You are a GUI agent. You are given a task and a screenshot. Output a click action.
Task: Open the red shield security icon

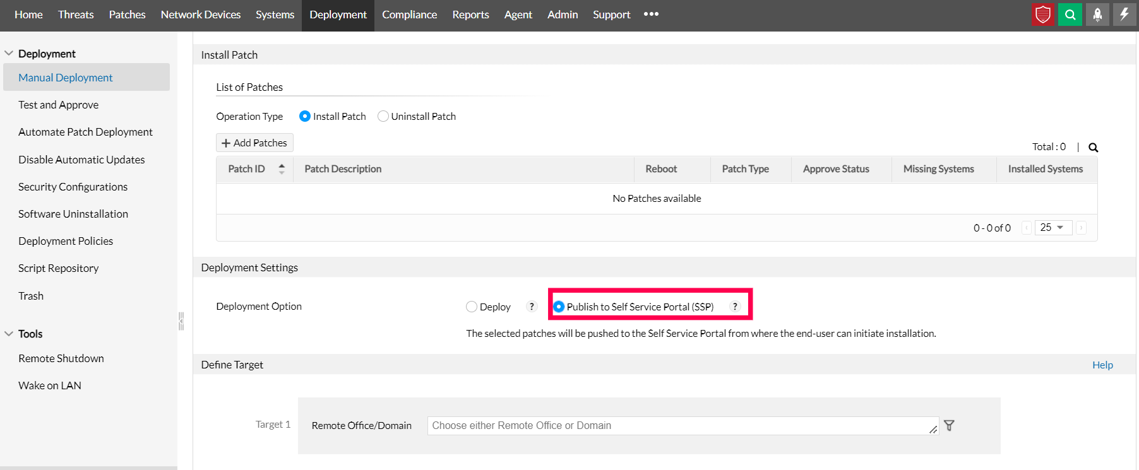[1043, 15]
